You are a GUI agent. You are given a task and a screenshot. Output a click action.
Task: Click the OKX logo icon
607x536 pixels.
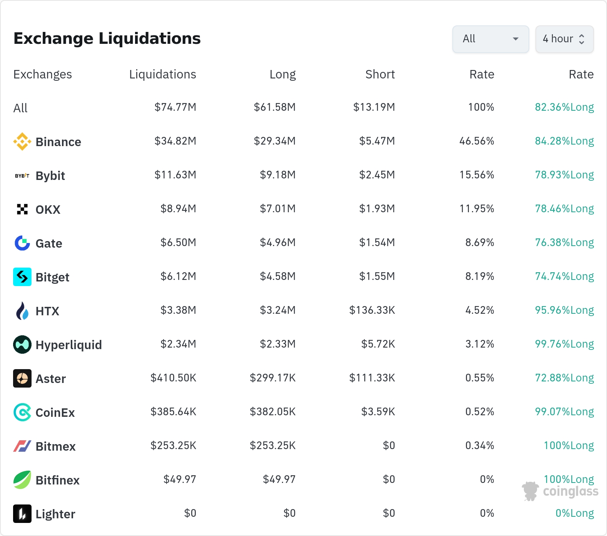coord(22,209)
